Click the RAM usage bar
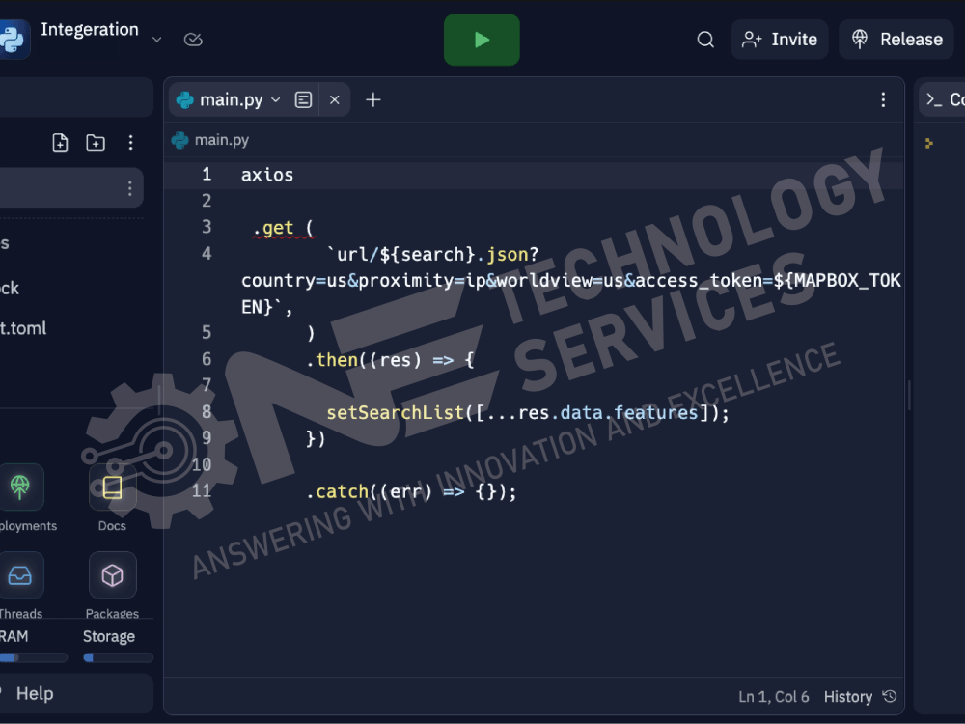 click(x=33, y=657)
